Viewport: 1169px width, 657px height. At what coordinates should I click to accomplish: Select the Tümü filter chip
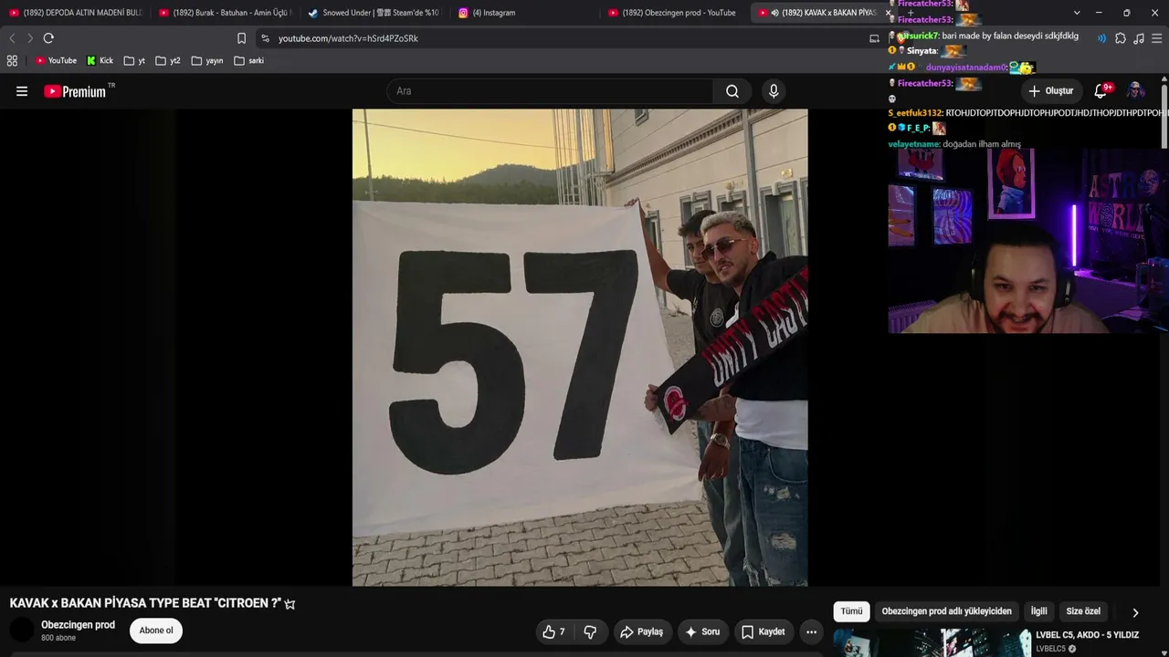point(851,611)
